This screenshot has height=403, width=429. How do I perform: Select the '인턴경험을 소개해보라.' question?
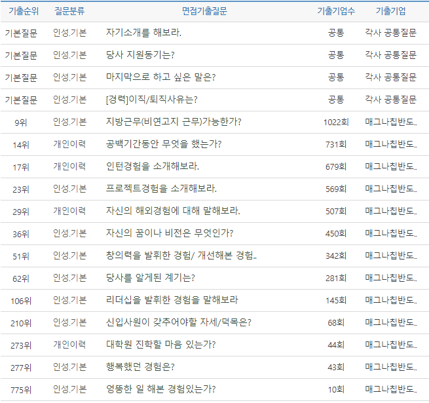(153, 166)
